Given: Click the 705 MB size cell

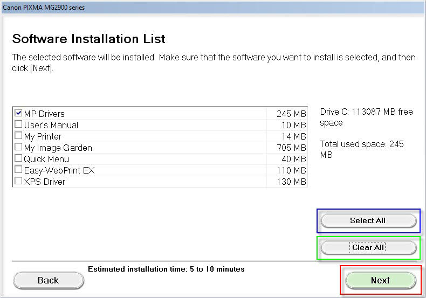Looking at the screenshot, I should coord(291,148).
